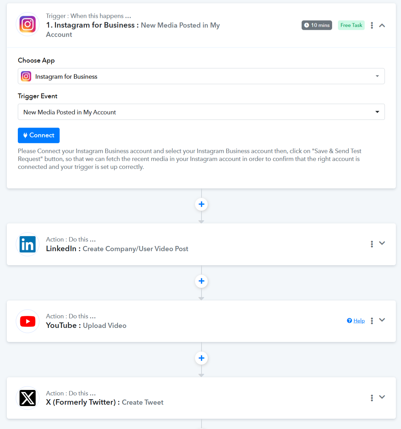Click the 'Trigger Event' label
The width and height of the screenshot is (401, 429).
tap(38, 96)
